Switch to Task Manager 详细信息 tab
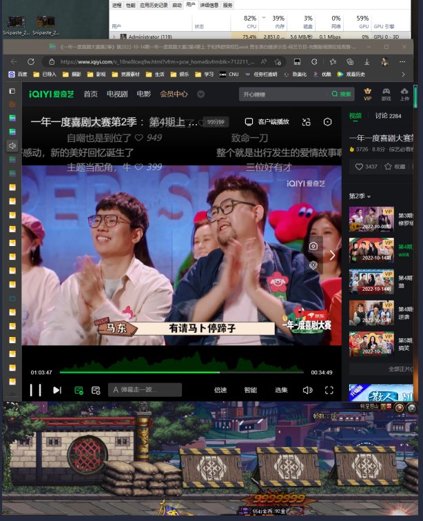Viewport: 423px width, 521px height. tap(209, 5)
